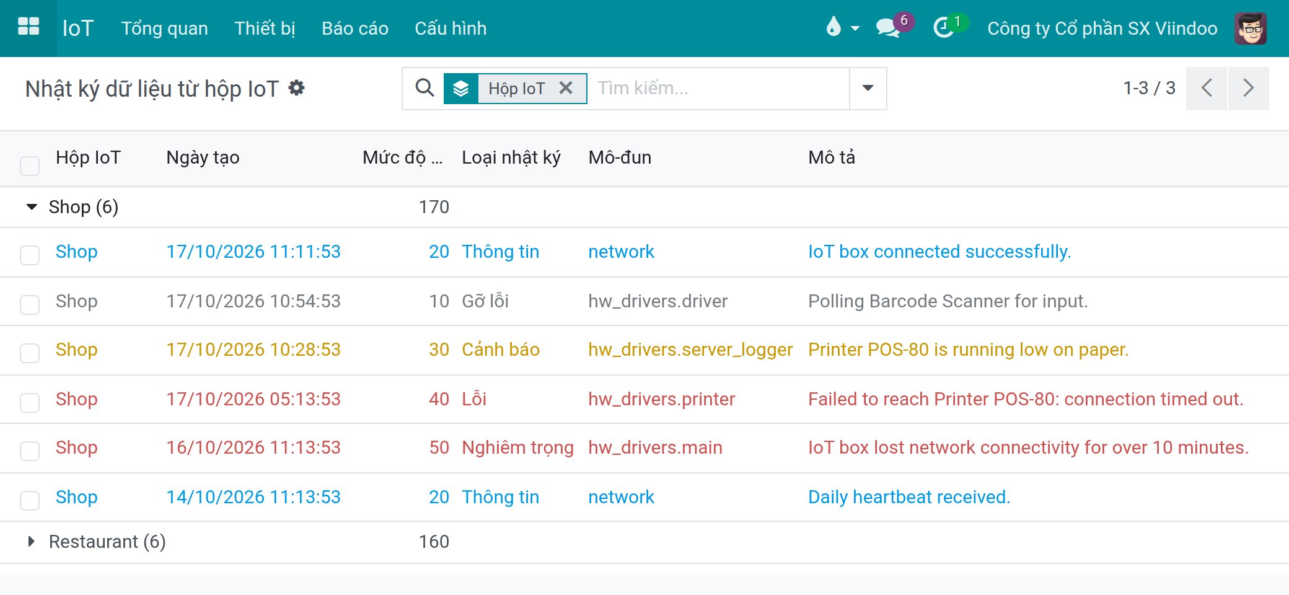
Task: Switch company Công ty Cổ phần SX Viindoo
Action: point(1102,29)
